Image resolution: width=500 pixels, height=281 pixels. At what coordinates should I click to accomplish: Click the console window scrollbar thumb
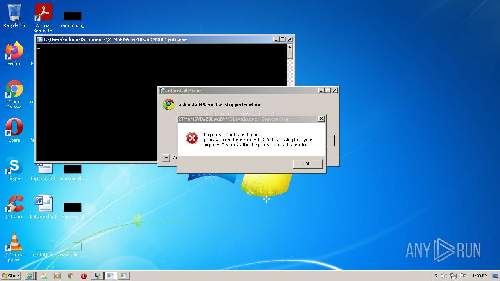point(289,54)
